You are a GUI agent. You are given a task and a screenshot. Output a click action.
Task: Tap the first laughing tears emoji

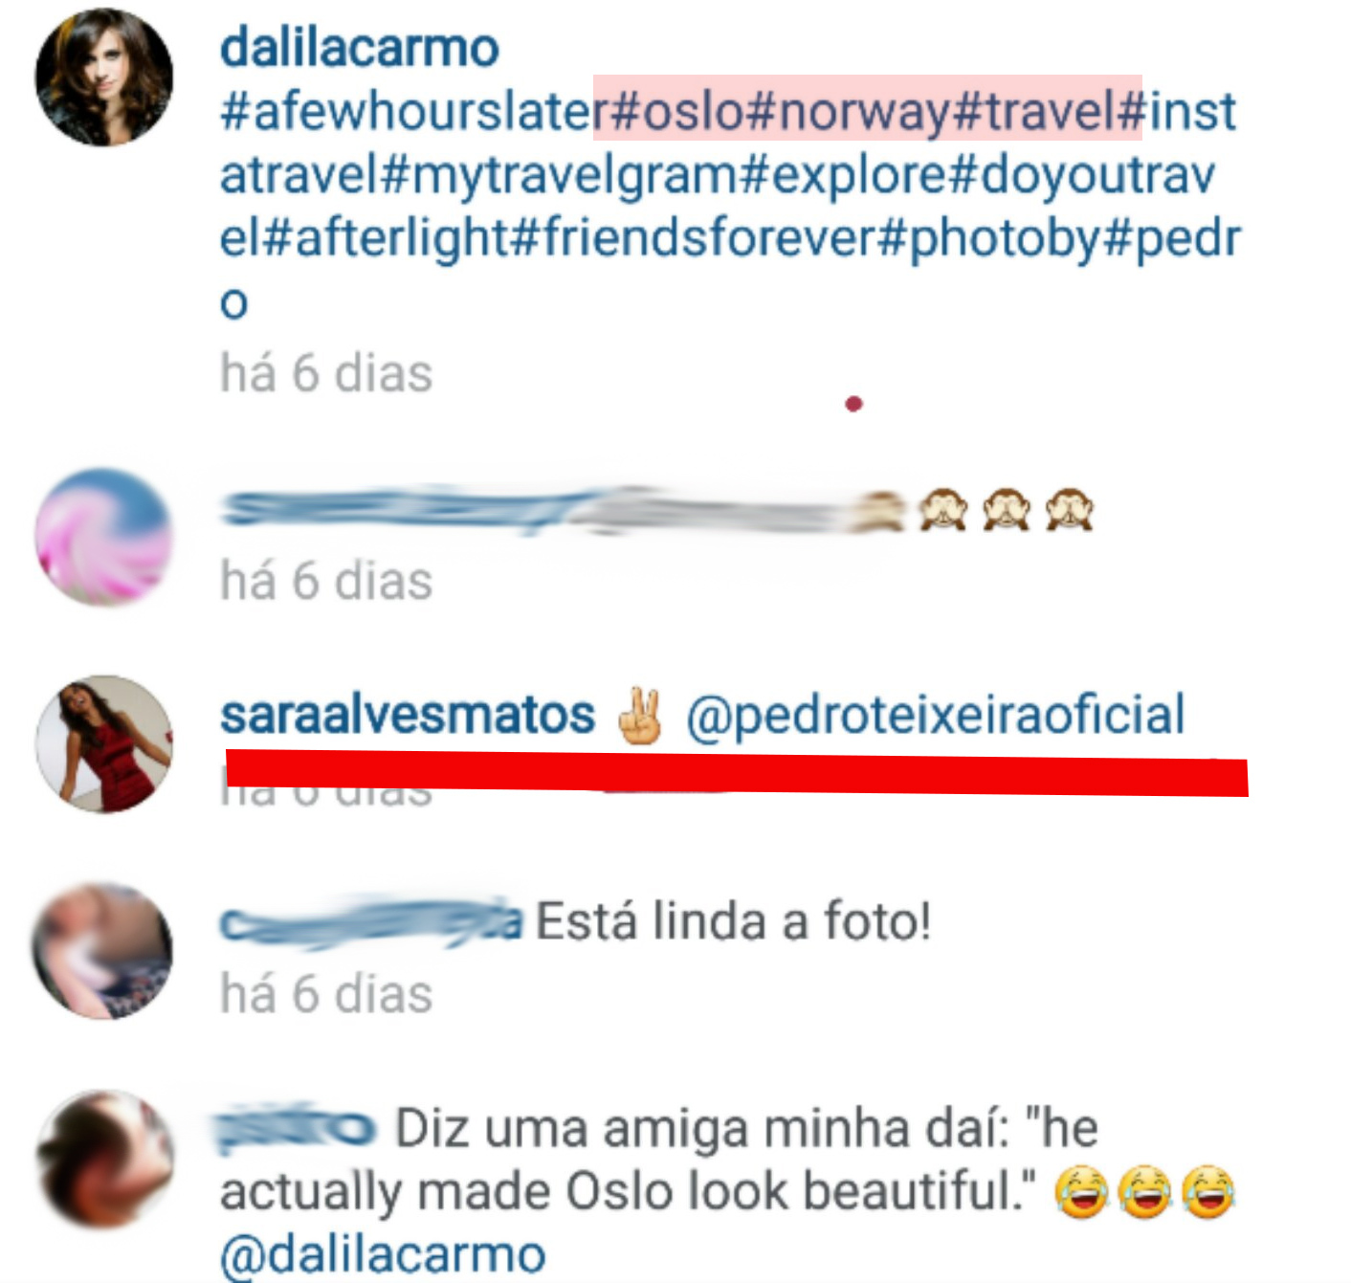pyautogui.click(x=1082, y=1191)
